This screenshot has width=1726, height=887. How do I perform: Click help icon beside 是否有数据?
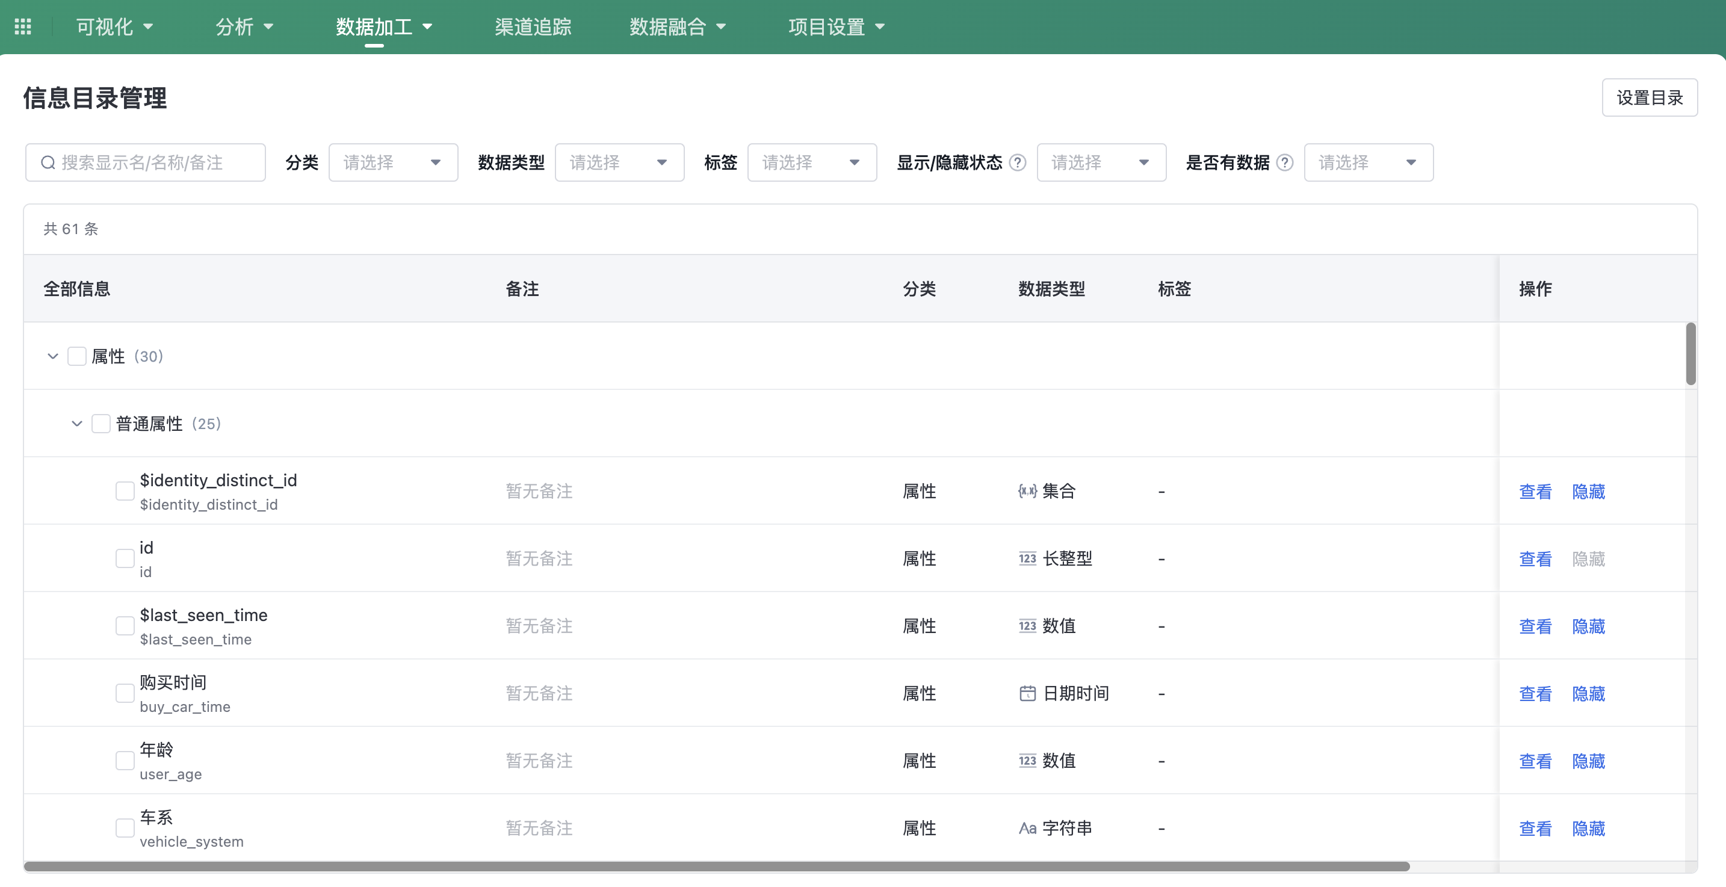pos(1284,163)
